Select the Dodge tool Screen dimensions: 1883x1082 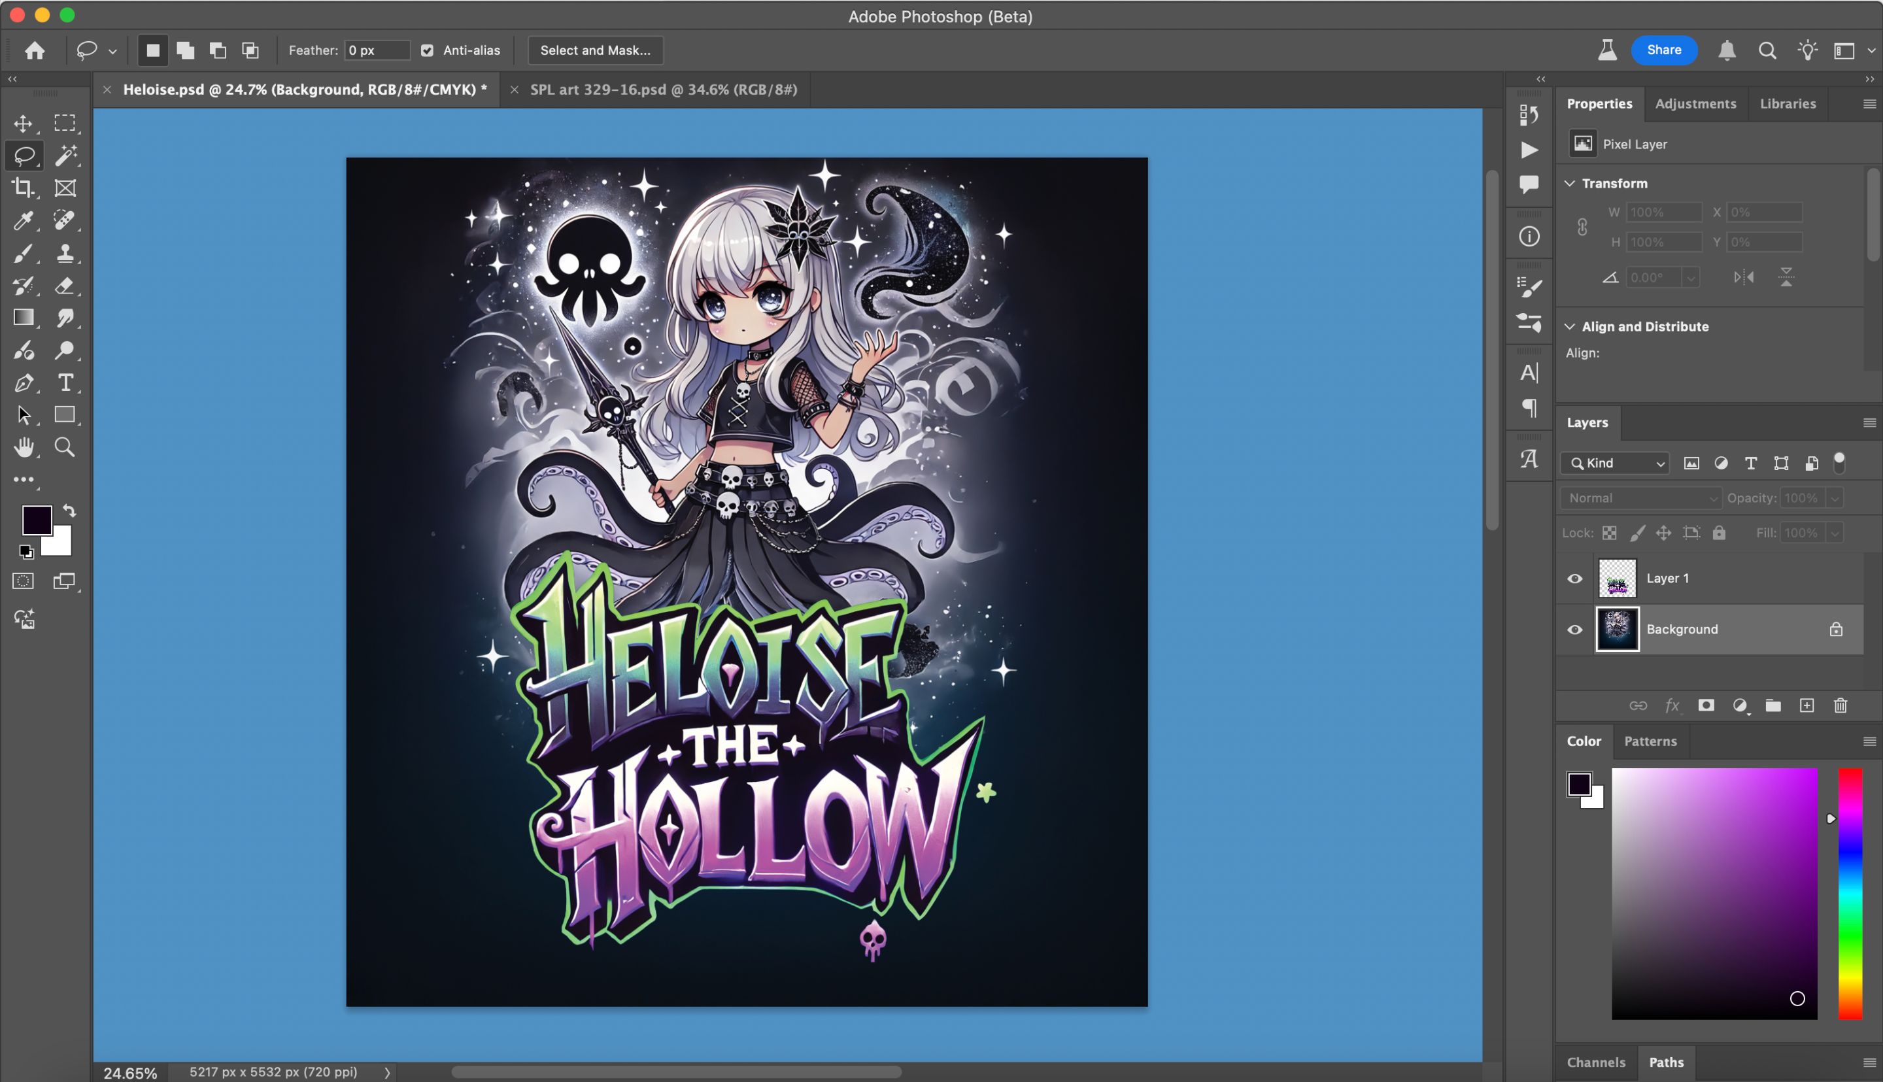click(x=65, y=350)
